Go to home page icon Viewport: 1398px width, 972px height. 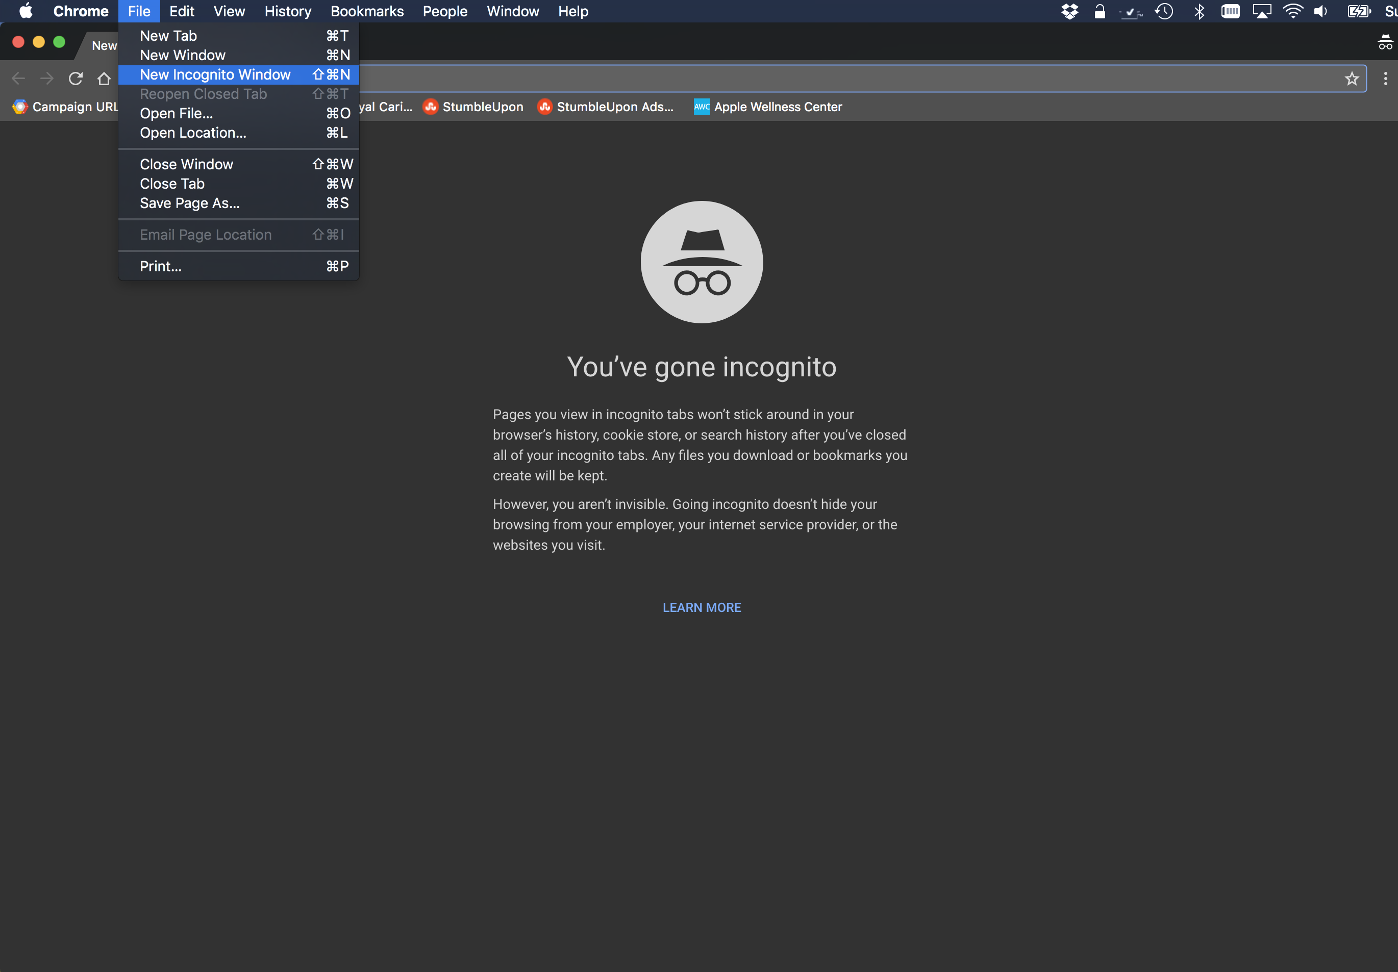click(104, 79)
